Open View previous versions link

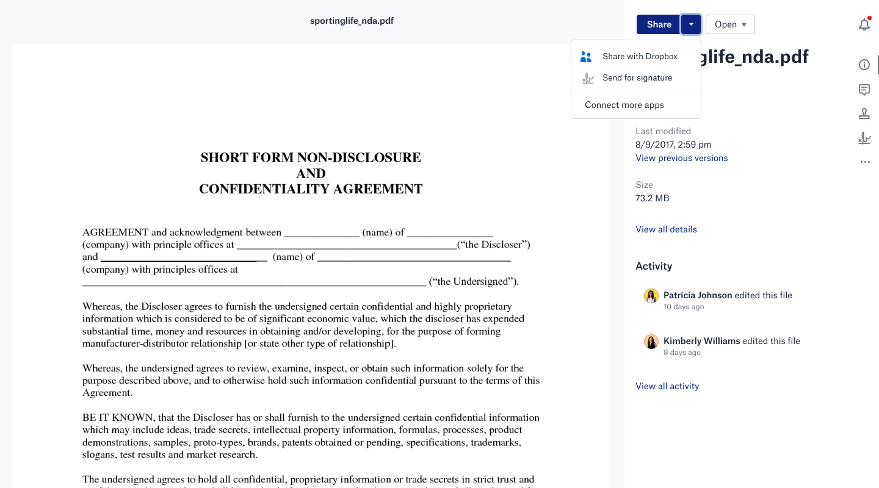click(x=681, y=158)
